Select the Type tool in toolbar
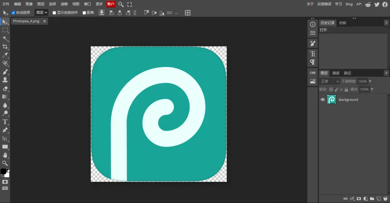This screenshot has height=203, width=390. (x=5, y=122)
